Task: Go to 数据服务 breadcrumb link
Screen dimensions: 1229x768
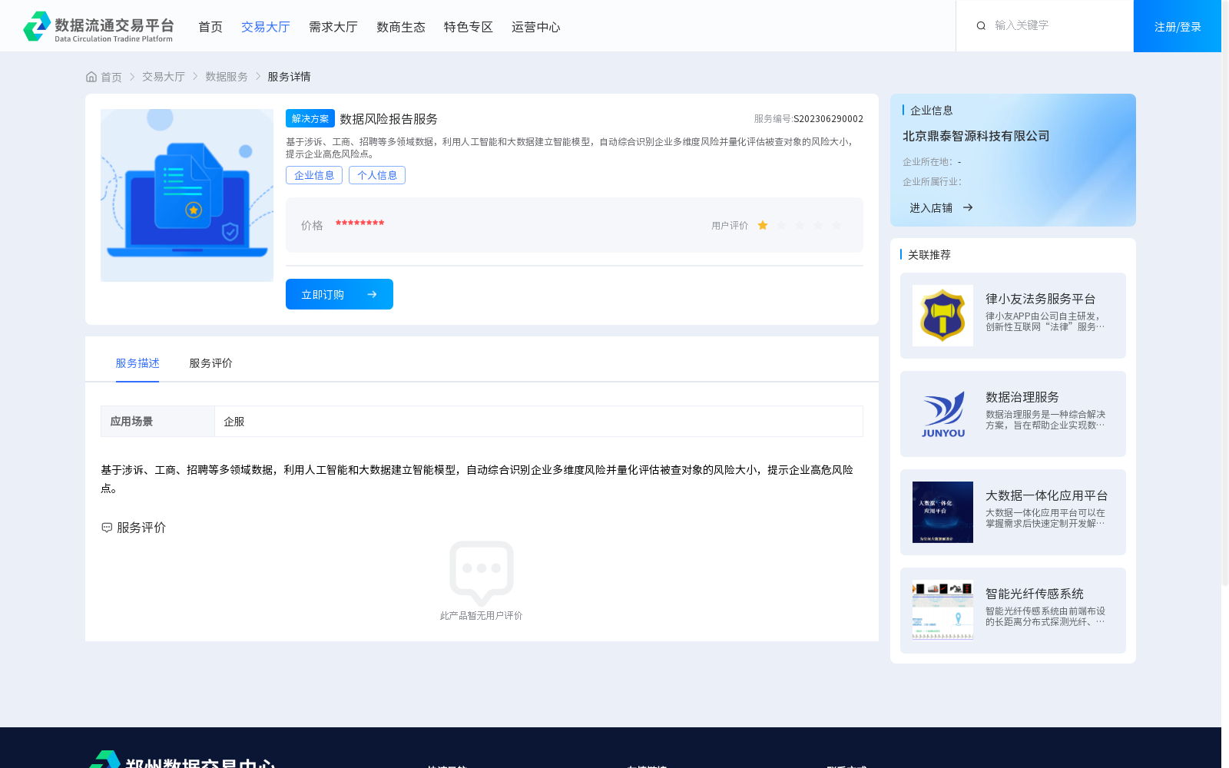Action: pyautogui.click(x=227, y=77)
